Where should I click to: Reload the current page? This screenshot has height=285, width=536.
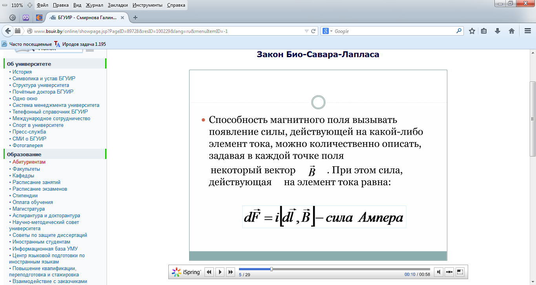coord(314,31)
